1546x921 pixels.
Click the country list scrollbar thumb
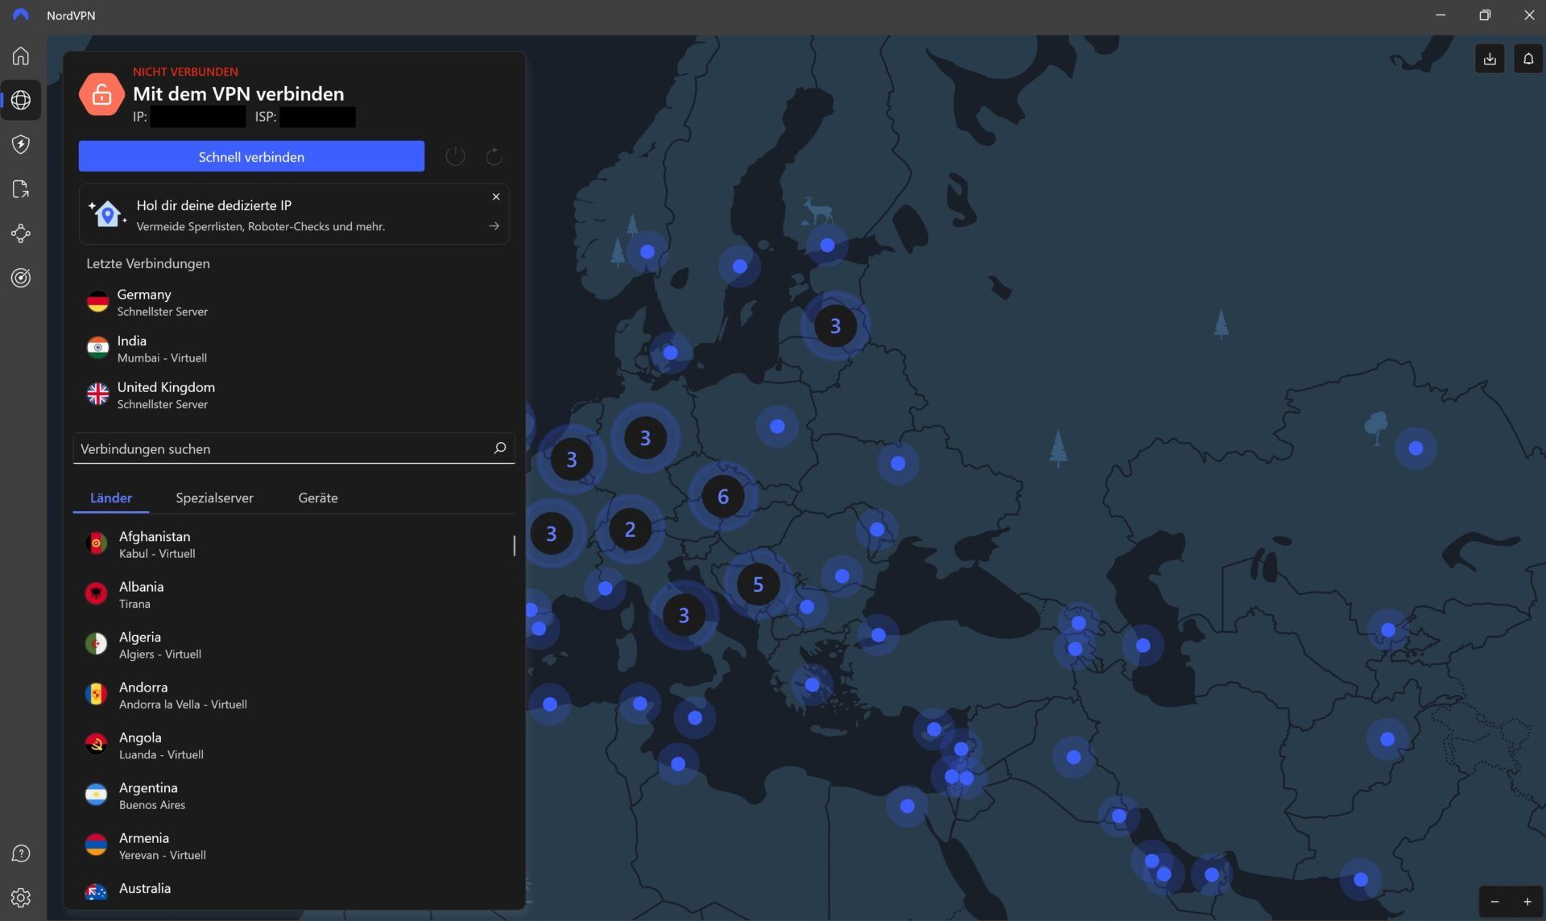514,545
